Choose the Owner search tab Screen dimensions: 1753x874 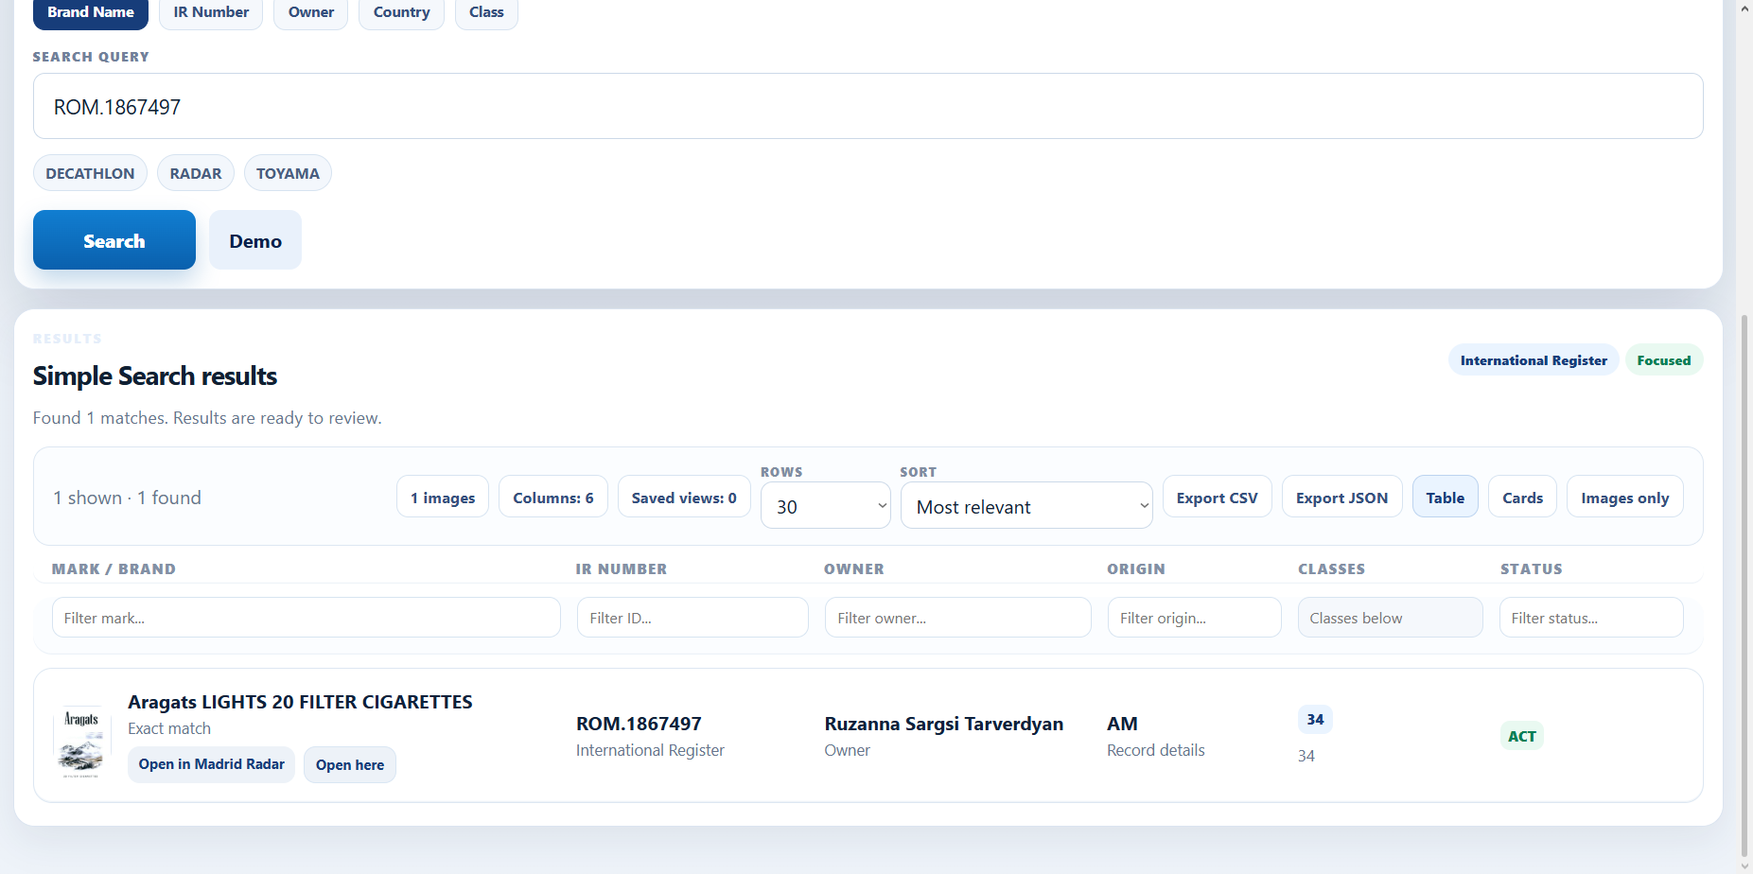[311, 12]
